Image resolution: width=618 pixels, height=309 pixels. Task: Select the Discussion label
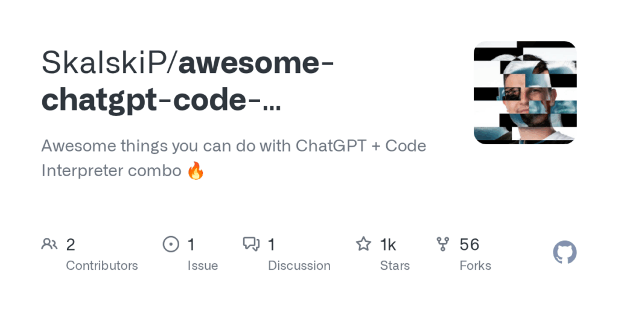click(299, 266)
